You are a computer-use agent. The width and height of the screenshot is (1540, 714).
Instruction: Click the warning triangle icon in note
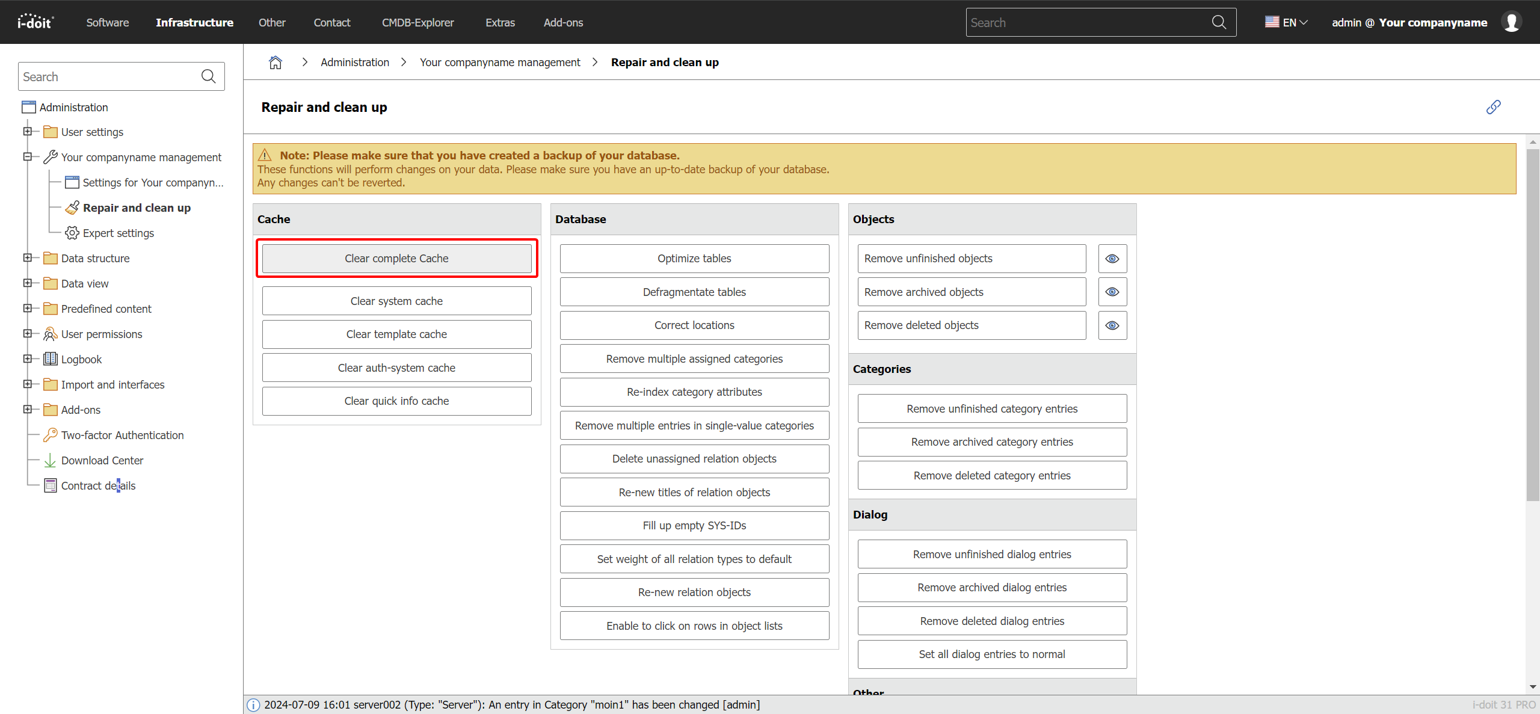pyautogui.click(x=265, y=155)
